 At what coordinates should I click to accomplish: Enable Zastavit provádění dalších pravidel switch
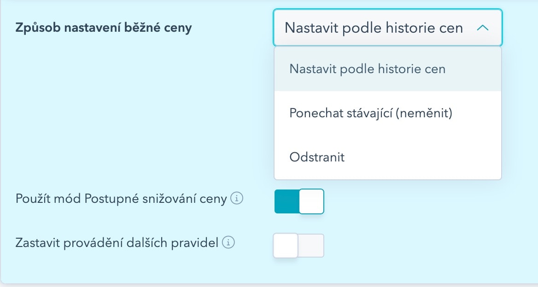pos(298,246)
